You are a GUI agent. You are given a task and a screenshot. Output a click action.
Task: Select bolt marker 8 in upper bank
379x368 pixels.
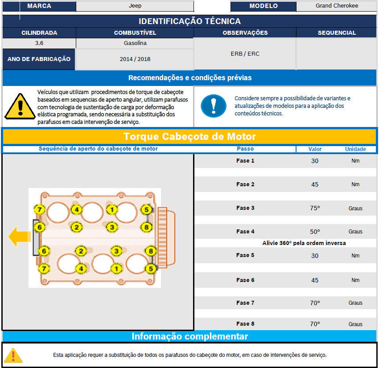point(146,227)
